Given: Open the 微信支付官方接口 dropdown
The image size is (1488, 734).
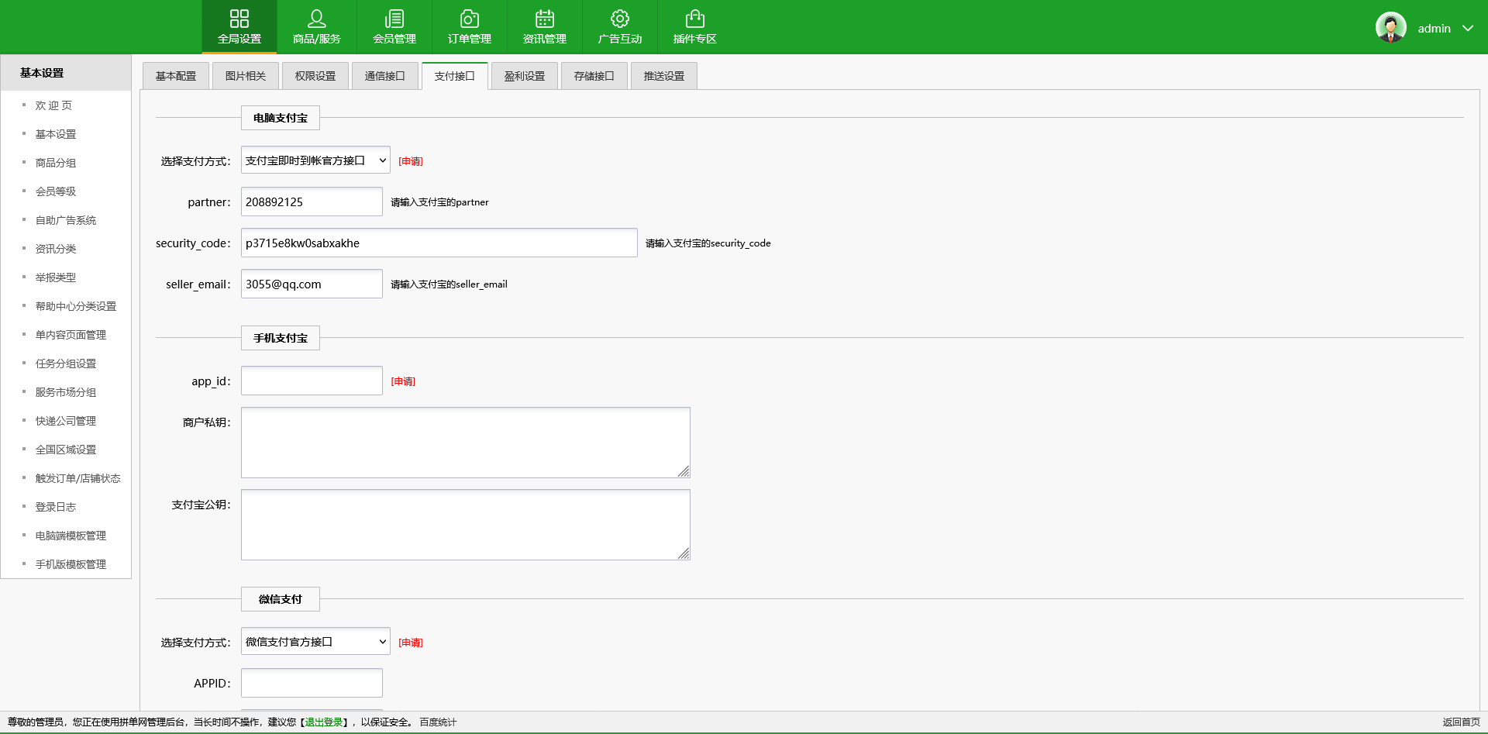Looking at the screenshot, I should (315, 642).
